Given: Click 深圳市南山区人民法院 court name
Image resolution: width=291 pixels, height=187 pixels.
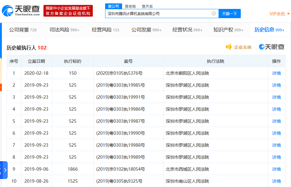Looking at the screenshot, I should (187, 181).
